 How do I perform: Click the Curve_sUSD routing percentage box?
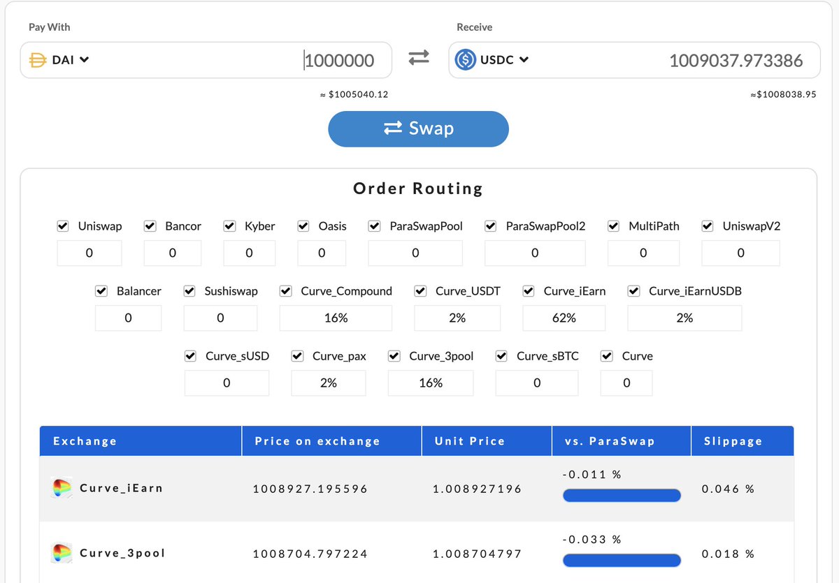click(x=227, y=383)
